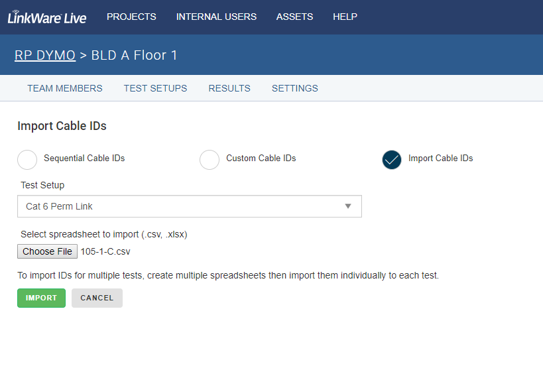Toggle the checked Import Cable IDs option
Image resolution: width=543 pixels, height=378 pixels.
[392, 160]
